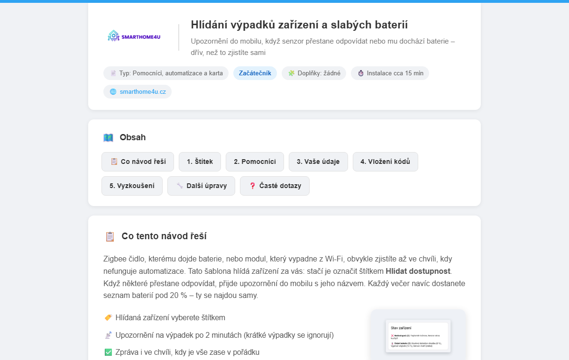Click the Instalace cca 15 min tag
The image size is (569, 360).
pyautogui.click(x=390, y=73)
